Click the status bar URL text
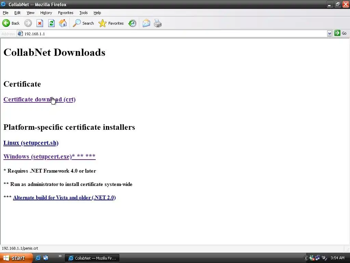The image size is (350, 263). point(20,248)
